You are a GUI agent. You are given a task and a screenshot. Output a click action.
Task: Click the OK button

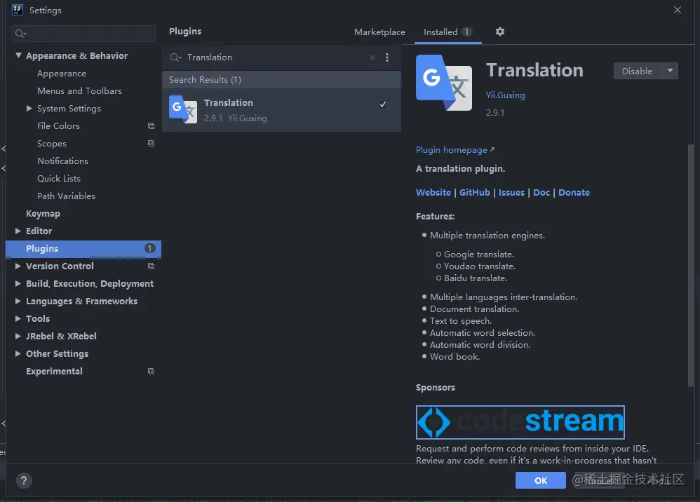coord(541,480)
